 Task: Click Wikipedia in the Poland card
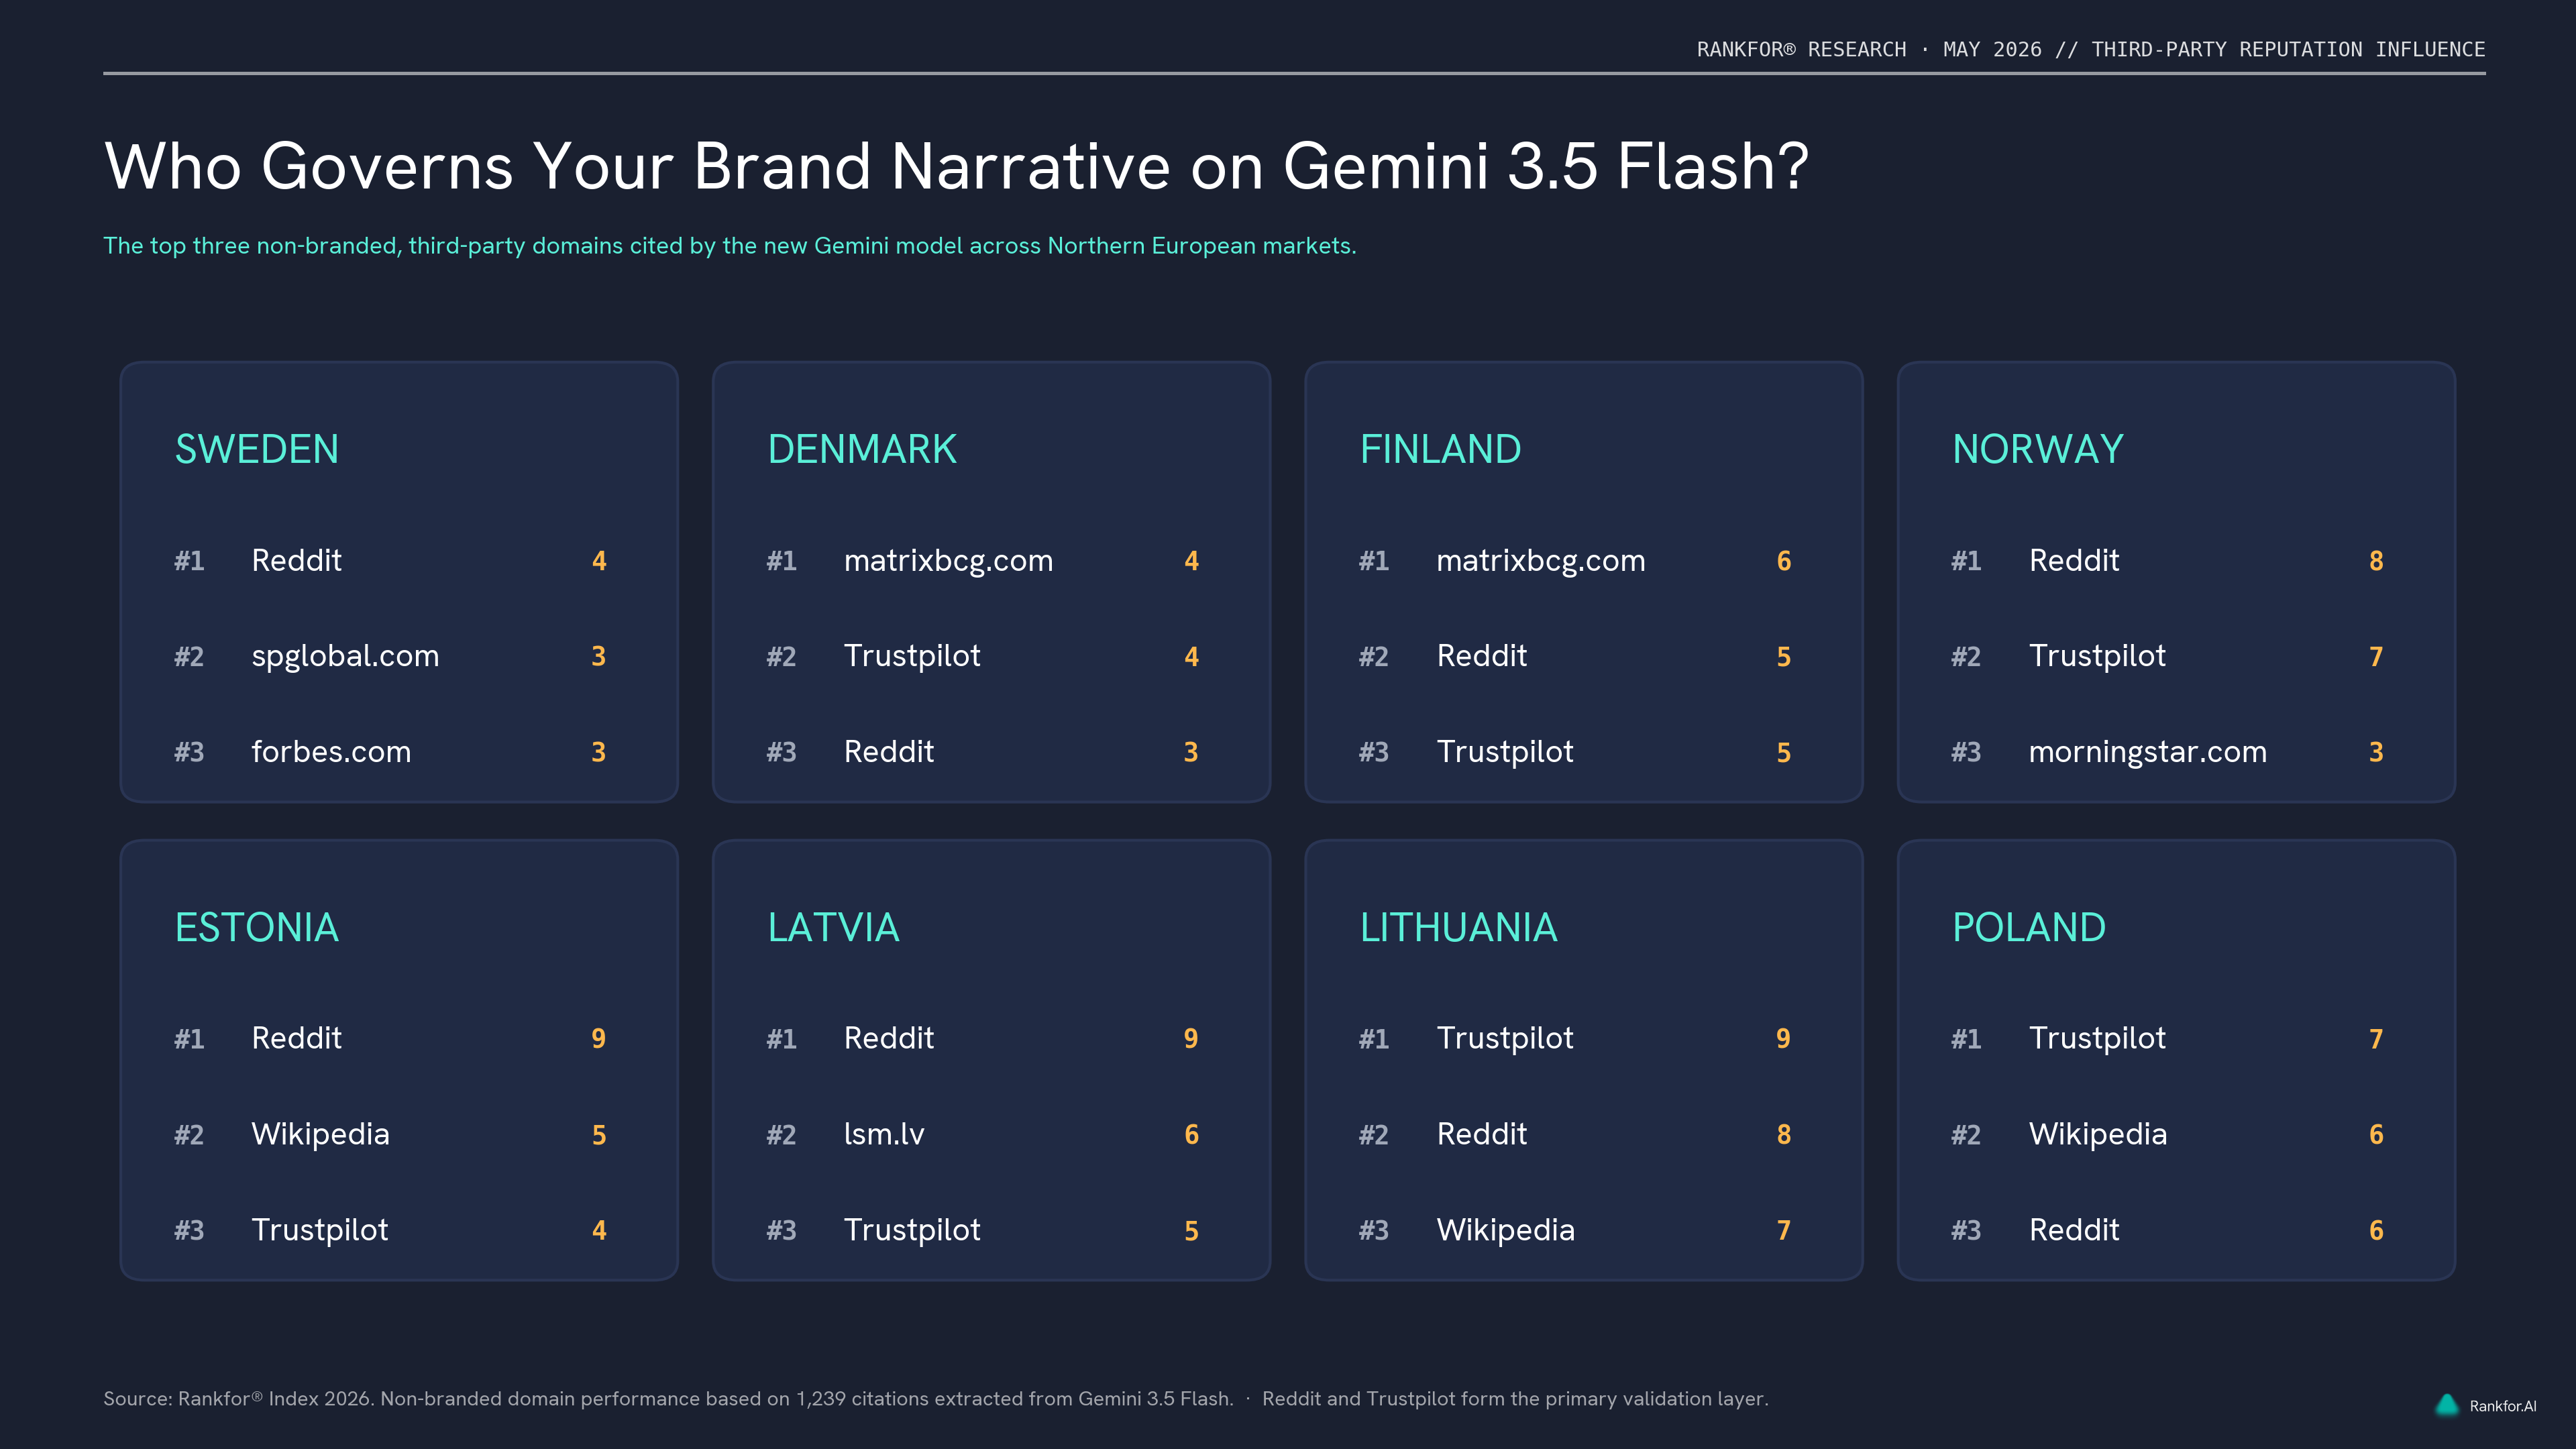click(x=2097, y=1135)
